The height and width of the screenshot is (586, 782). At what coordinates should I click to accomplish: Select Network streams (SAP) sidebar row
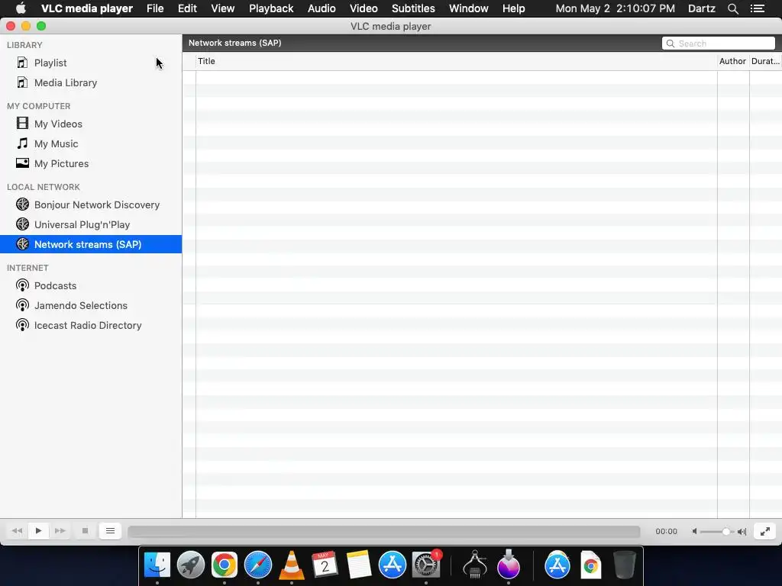(x=91, y=244)
